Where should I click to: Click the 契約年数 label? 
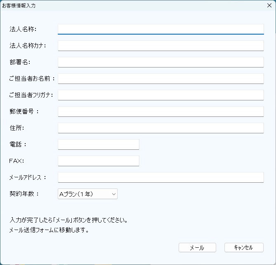[x=24, y=194]
